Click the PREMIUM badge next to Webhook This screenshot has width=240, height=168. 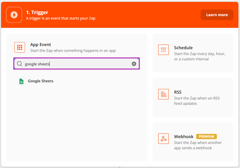point(207,137)
